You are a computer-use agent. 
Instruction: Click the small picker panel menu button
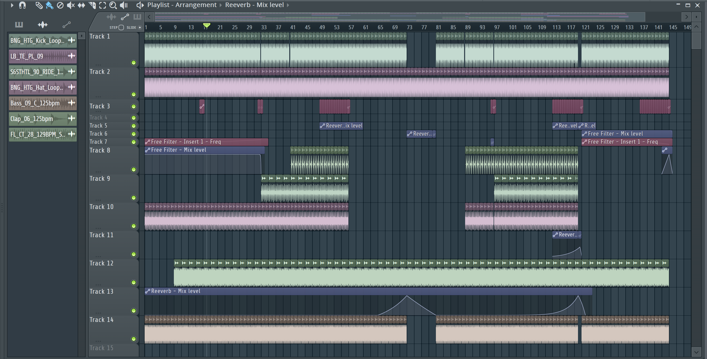click(x=82, y=36)
